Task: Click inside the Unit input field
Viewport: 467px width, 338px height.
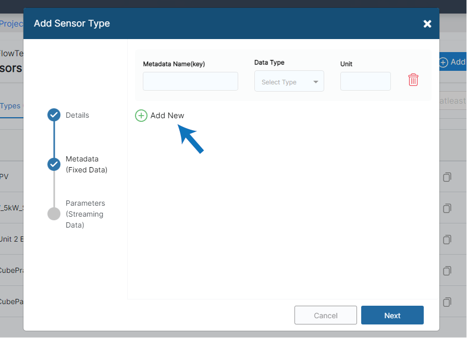Action: pos(365,81)
